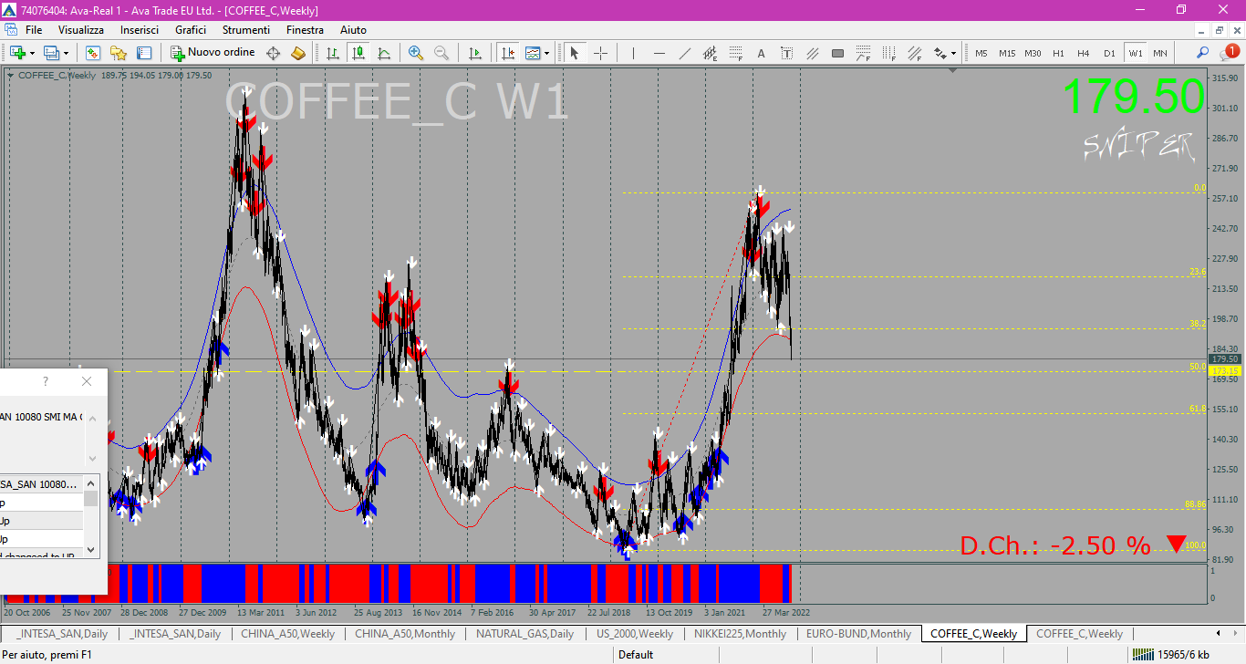Switch to M30 timeframe

[x=1033, y=53]
